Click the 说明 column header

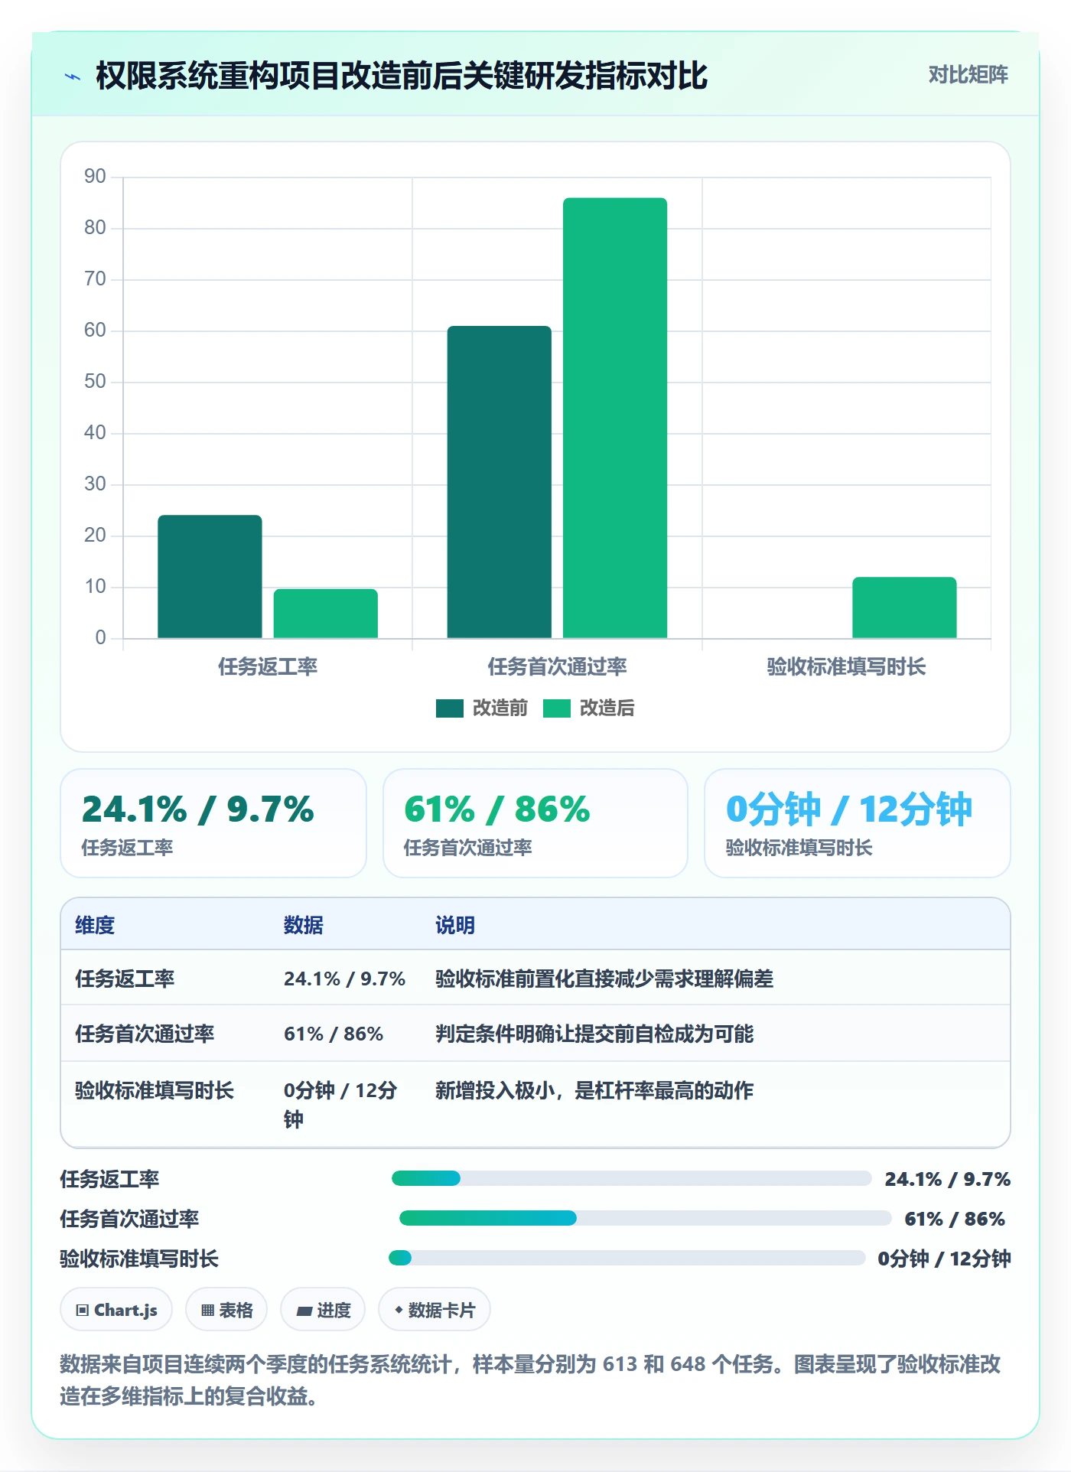(x=455, y=925)
